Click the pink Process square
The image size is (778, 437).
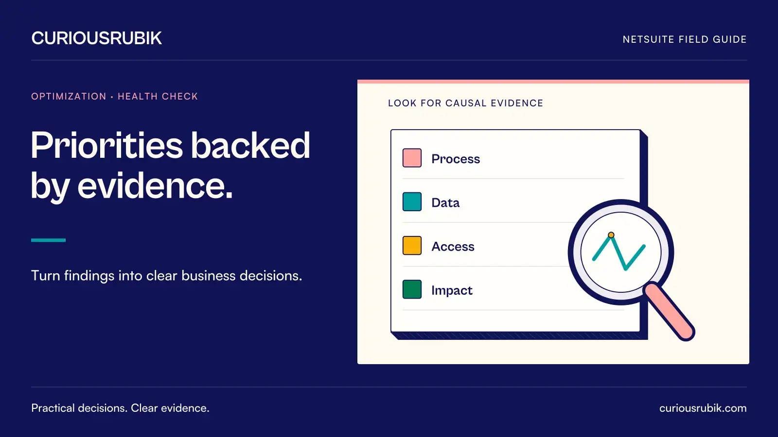coord(412,158)
